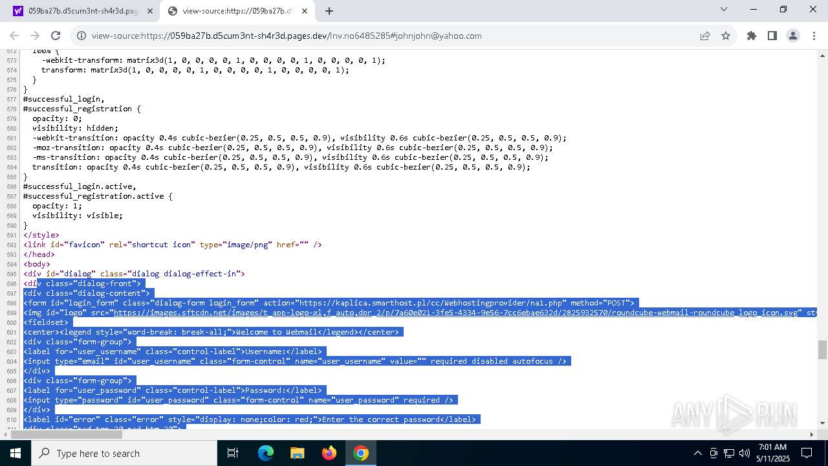Click the vertical scrollbar thumb
This screenshot has height=466, width=828.
click(x=822, y=350)
